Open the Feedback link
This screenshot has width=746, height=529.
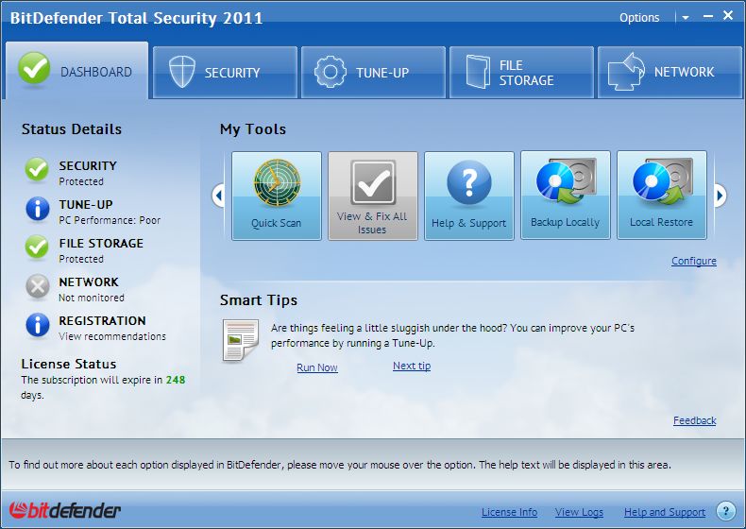(695, 420)
